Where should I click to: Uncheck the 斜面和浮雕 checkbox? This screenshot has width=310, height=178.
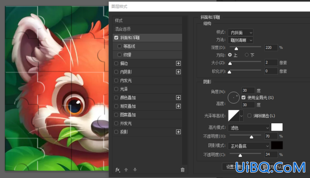pyautogui.click(x=116, y=38)
